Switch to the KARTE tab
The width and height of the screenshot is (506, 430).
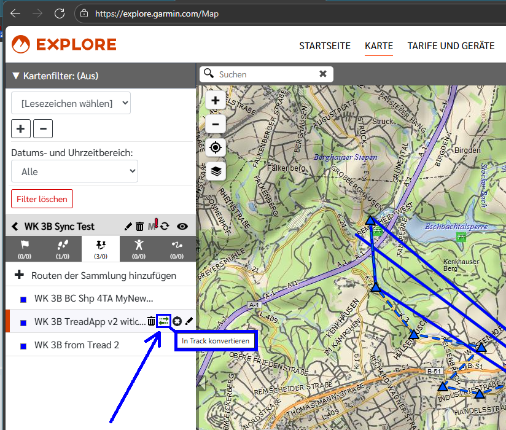379,46
